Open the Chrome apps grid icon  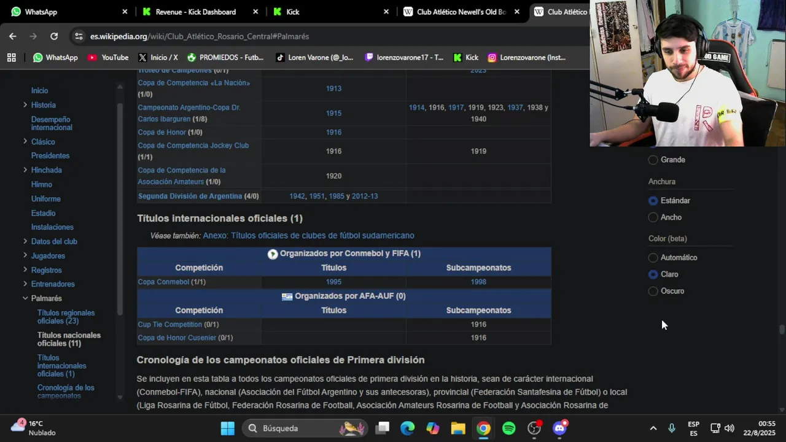pyautogui.click(x=11, y=57)
